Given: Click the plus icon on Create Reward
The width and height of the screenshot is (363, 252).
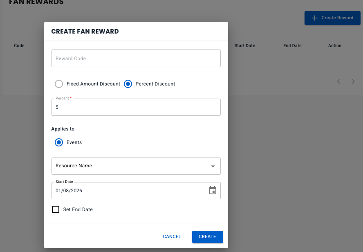Looking at the screenshot, I should [x=314, y=18].
